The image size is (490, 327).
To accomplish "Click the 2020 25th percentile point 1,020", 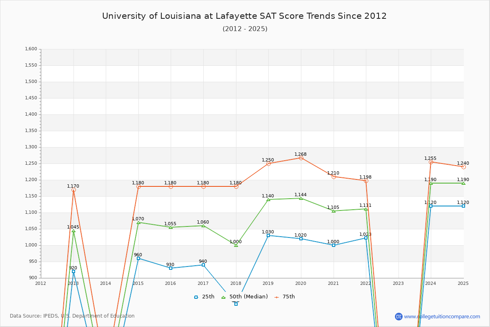I will tap(301, 239).
